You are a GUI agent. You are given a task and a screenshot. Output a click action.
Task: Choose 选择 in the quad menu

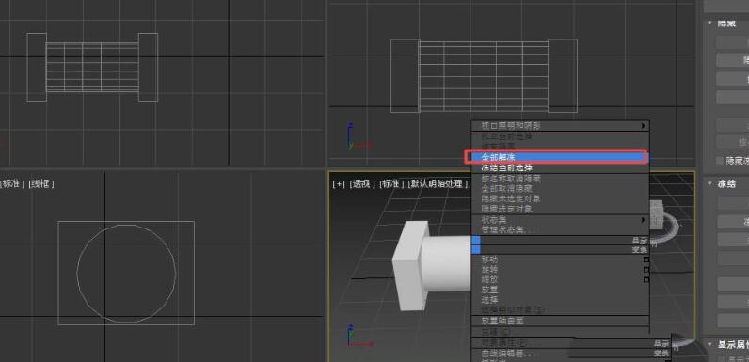point(560,300)
